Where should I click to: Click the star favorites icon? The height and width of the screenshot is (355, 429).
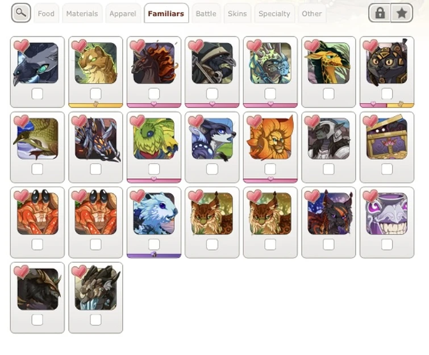point(402,13)
